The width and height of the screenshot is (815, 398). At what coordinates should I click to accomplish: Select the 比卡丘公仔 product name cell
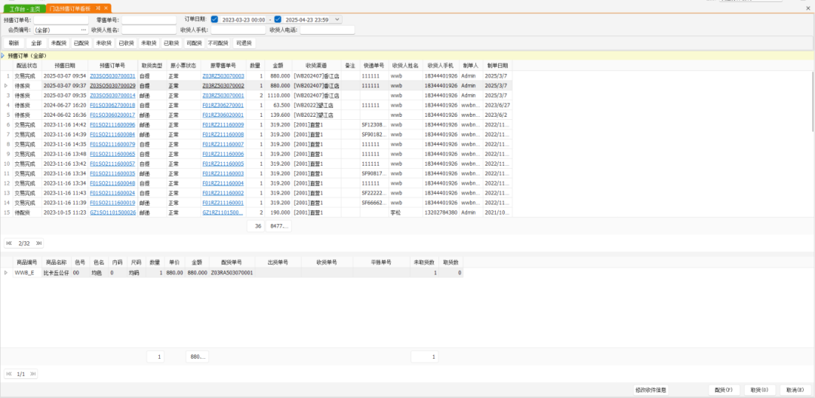click(57, 272)
